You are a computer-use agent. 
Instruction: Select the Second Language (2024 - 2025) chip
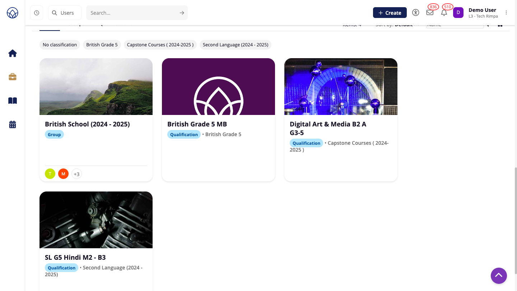236,45
